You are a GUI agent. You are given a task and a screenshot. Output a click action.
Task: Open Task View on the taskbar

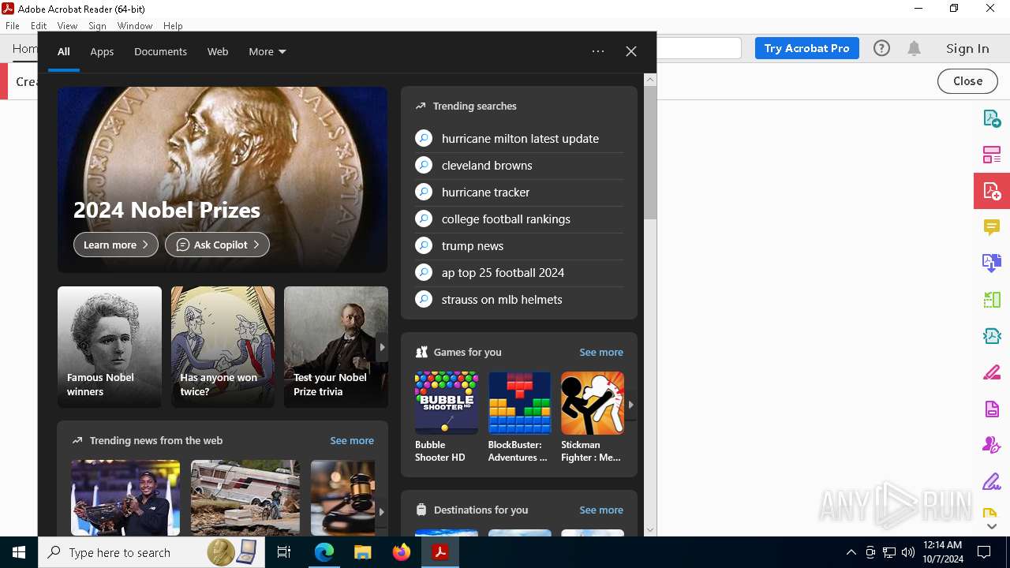click(284, 552)
